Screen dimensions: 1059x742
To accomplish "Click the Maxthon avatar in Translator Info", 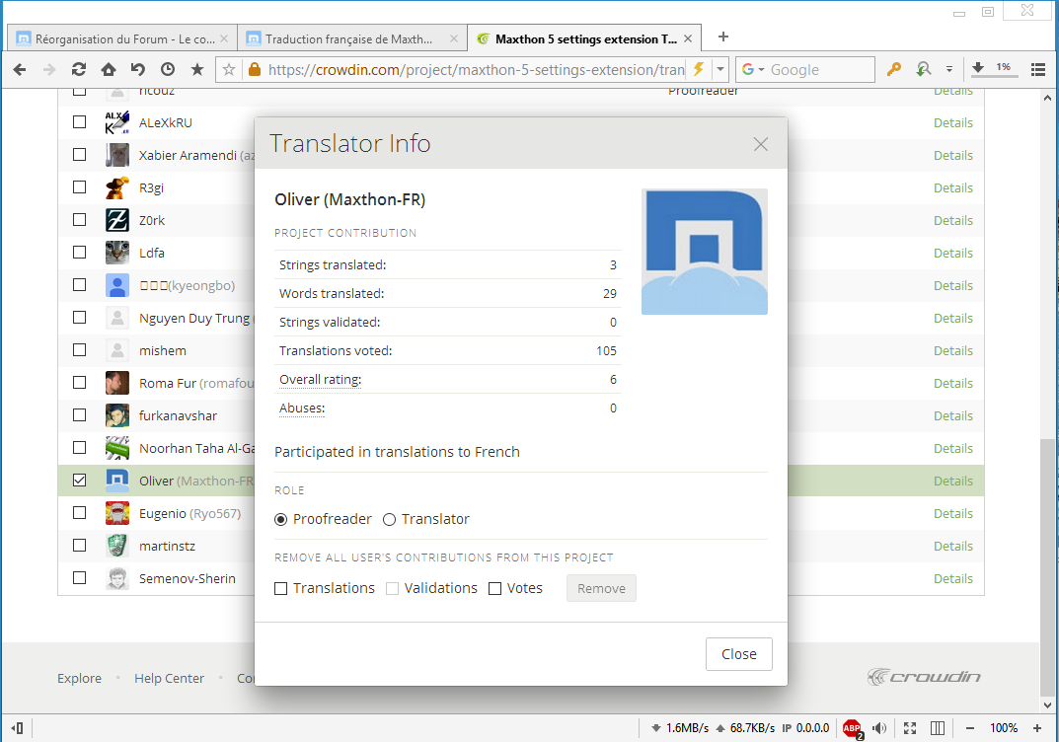I will (x=705, y=252).
